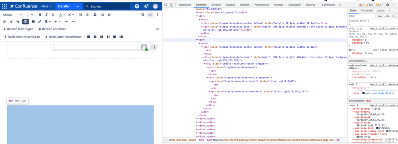Viewport: 398px width, 144px height.
Task: Open line spacing dropdown
Action: pyautogui.click(x=30, y=15)
